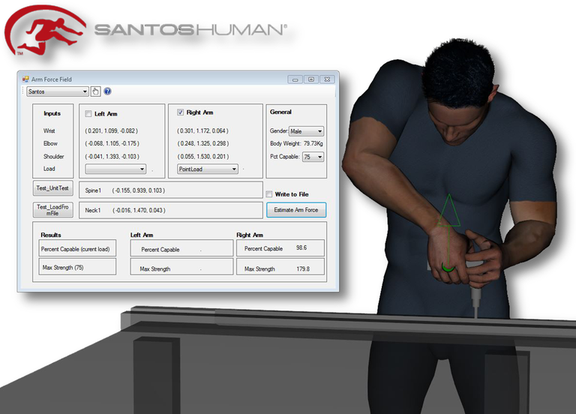This screenshot has height=414, width=576.
Task: Click the Percent Capable (curent load) results box
Action: [x=77, y=248]
